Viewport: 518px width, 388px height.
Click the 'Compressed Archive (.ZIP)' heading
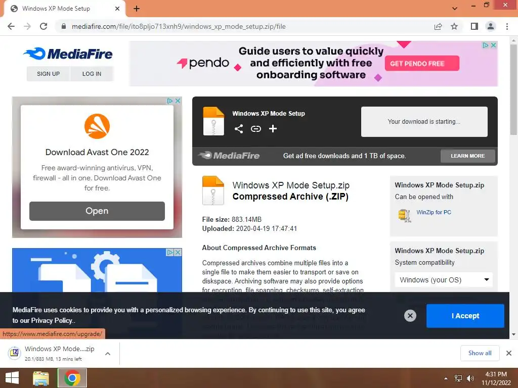[290, 197]
